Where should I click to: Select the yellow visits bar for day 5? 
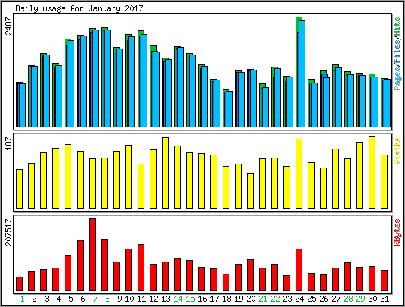click(x=68, y=177)
